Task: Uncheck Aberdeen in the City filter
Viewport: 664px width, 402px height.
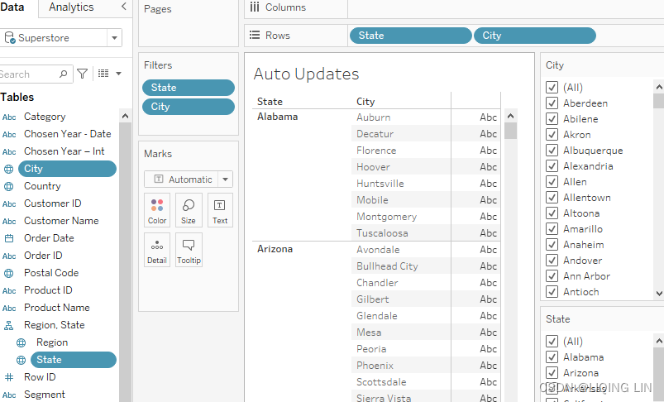Action: point(552,103)
